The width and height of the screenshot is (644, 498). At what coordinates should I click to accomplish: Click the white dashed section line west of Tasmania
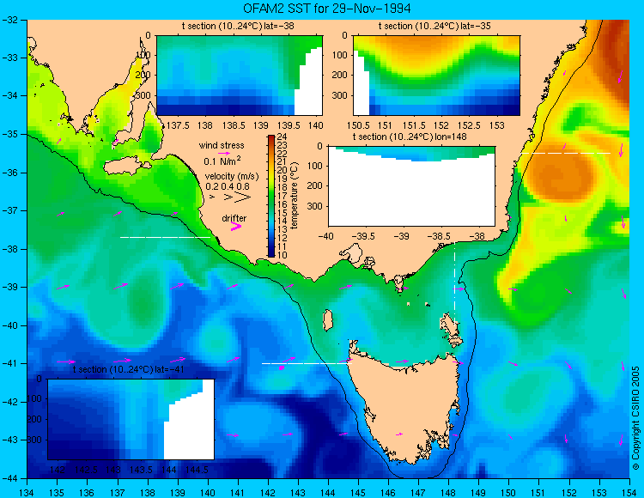click(x=307, y=363)
